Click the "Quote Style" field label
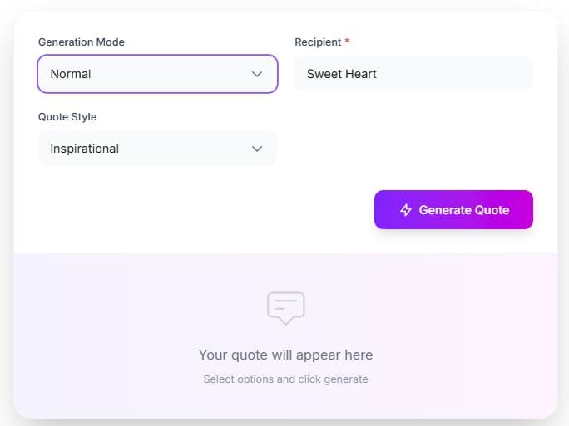This screenshot has height=426, width=569. point(67,117)
